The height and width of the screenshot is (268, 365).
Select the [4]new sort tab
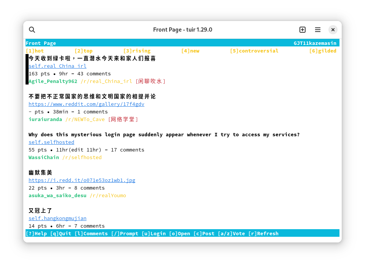click(x=190, y=51)
